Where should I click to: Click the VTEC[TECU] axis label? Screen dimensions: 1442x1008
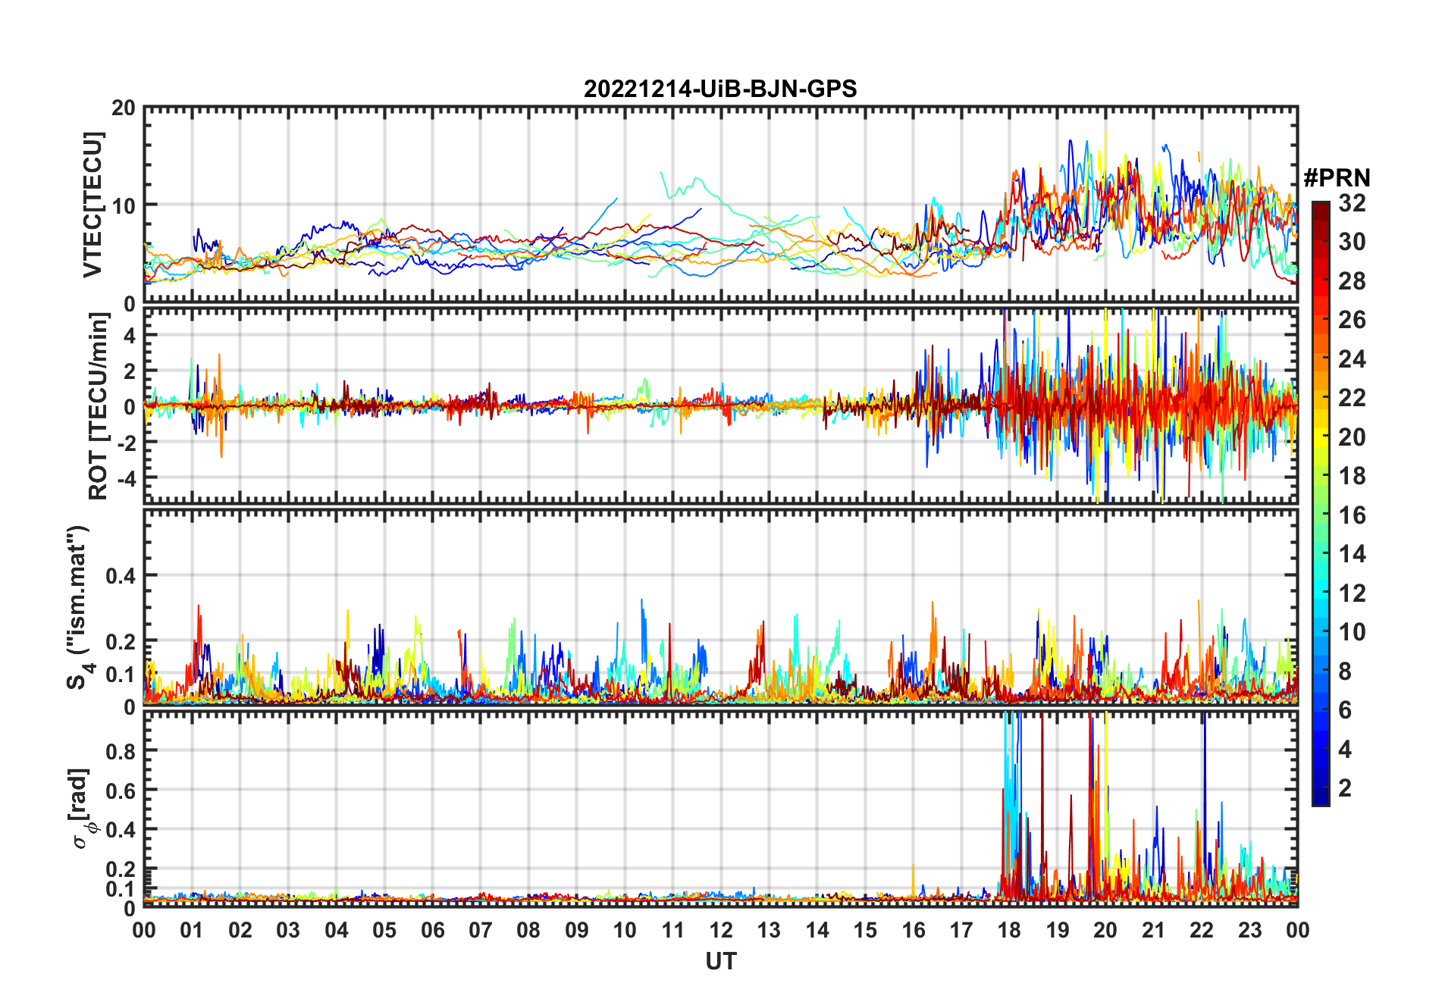92,205
